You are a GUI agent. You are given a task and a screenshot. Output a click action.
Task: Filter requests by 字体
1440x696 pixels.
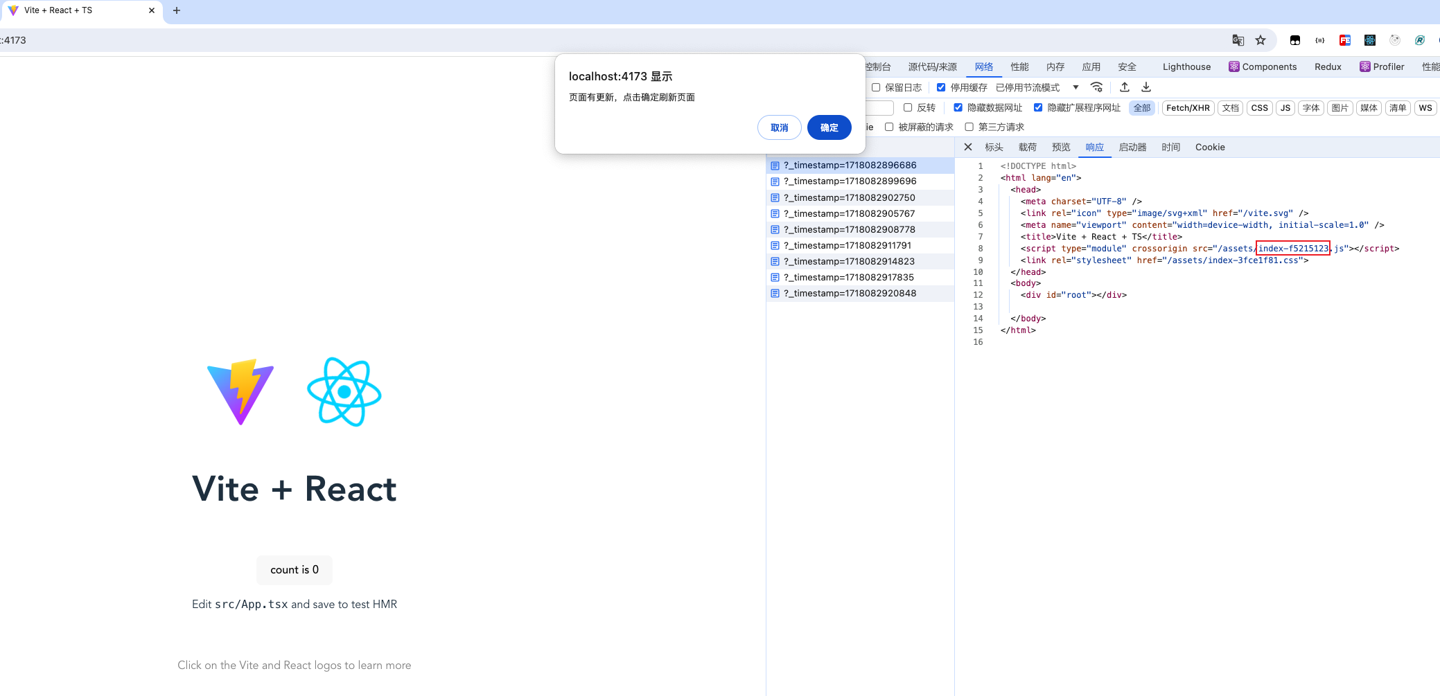[x=1311, y=107]
